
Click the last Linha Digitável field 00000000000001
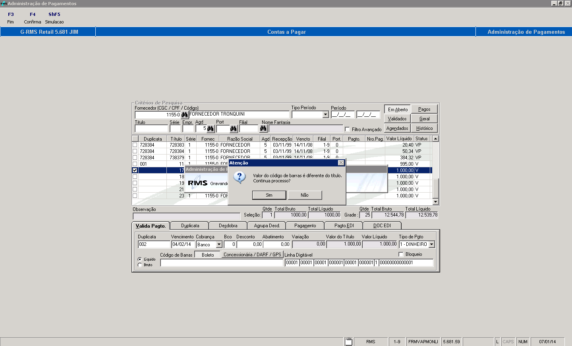point(406,263)
